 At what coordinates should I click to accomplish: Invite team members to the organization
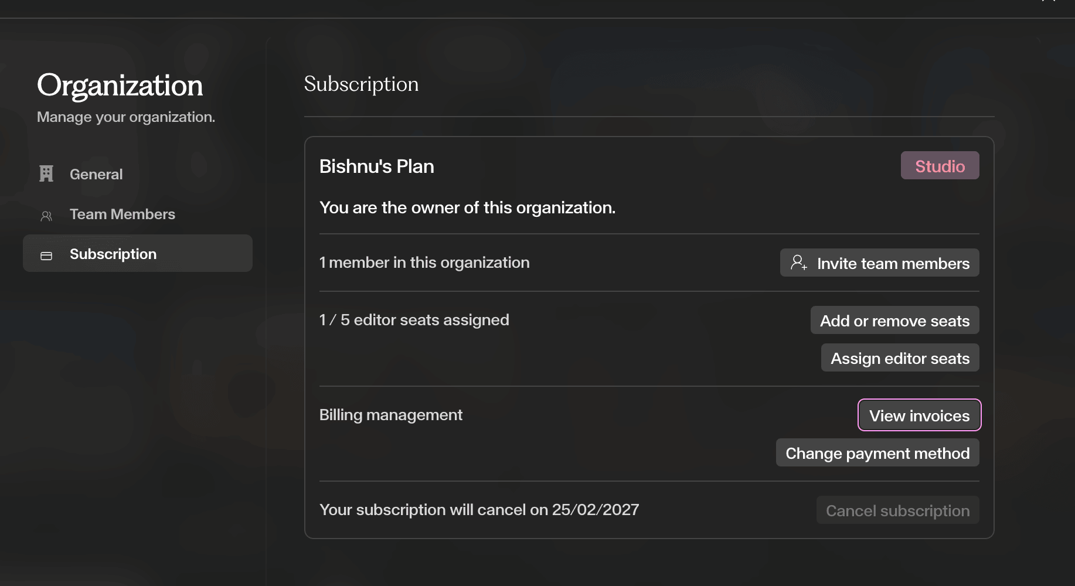click(x=879, y=263)
